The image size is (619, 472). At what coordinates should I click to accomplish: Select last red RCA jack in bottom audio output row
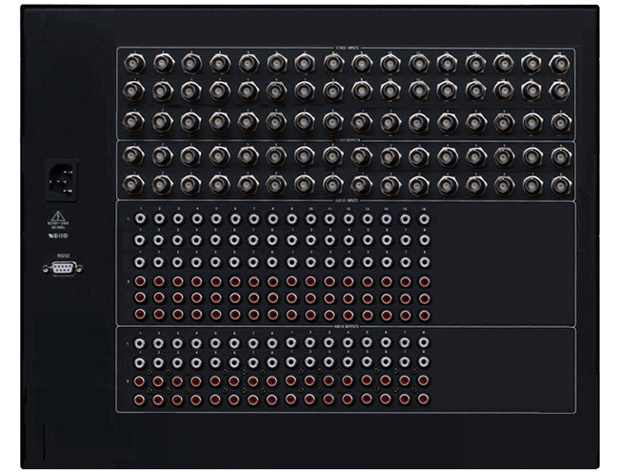pos(423,400)
